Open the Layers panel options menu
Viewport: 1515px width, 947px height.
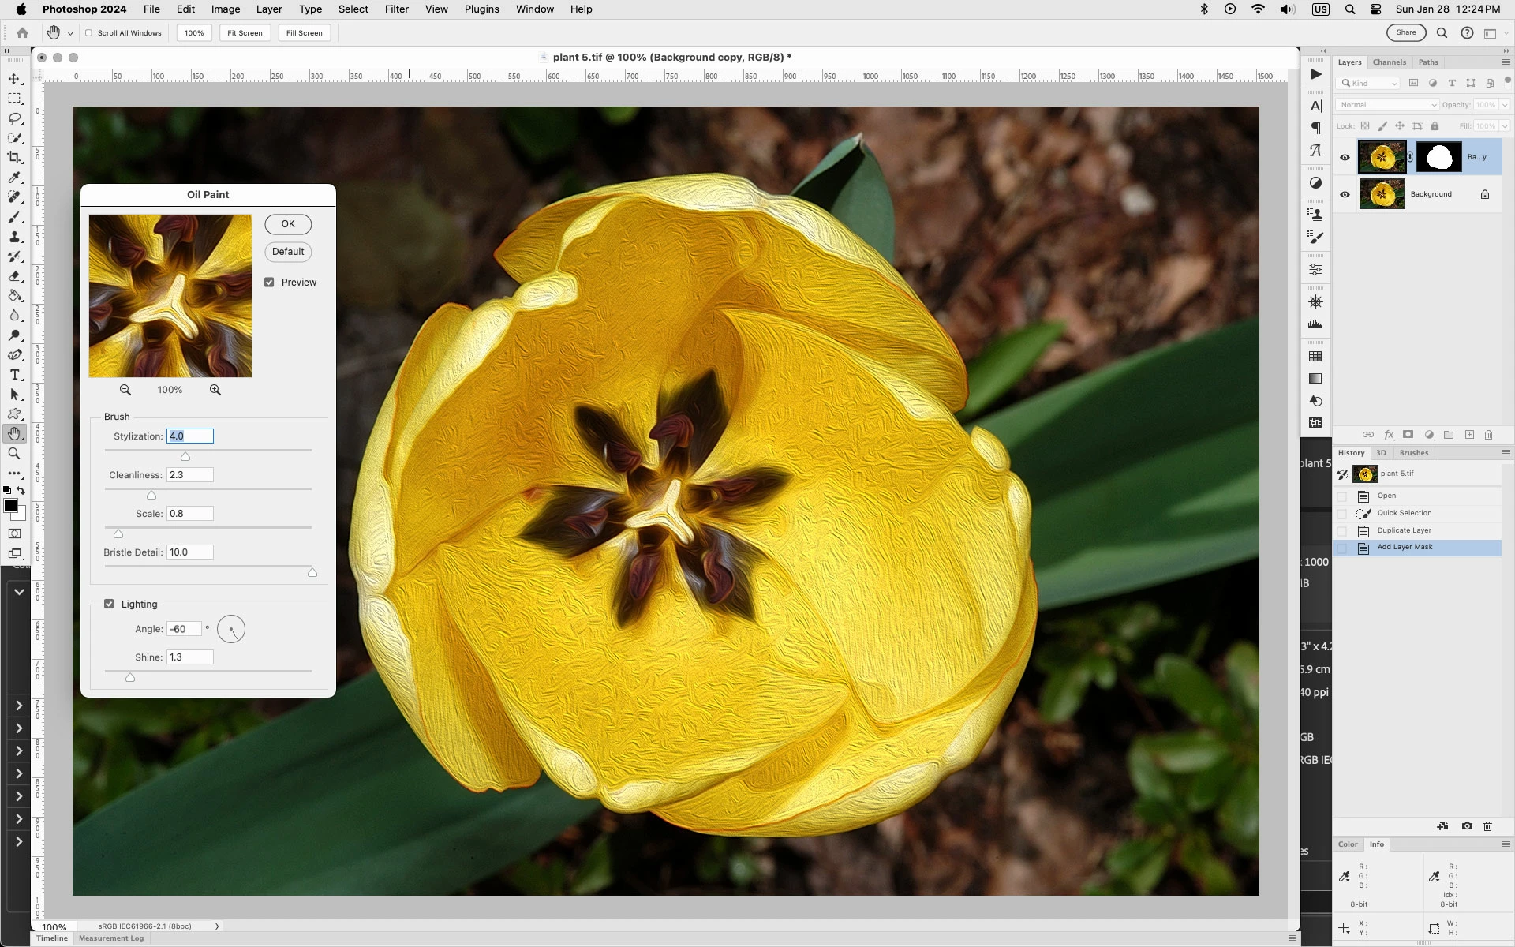click(1506, 62)
